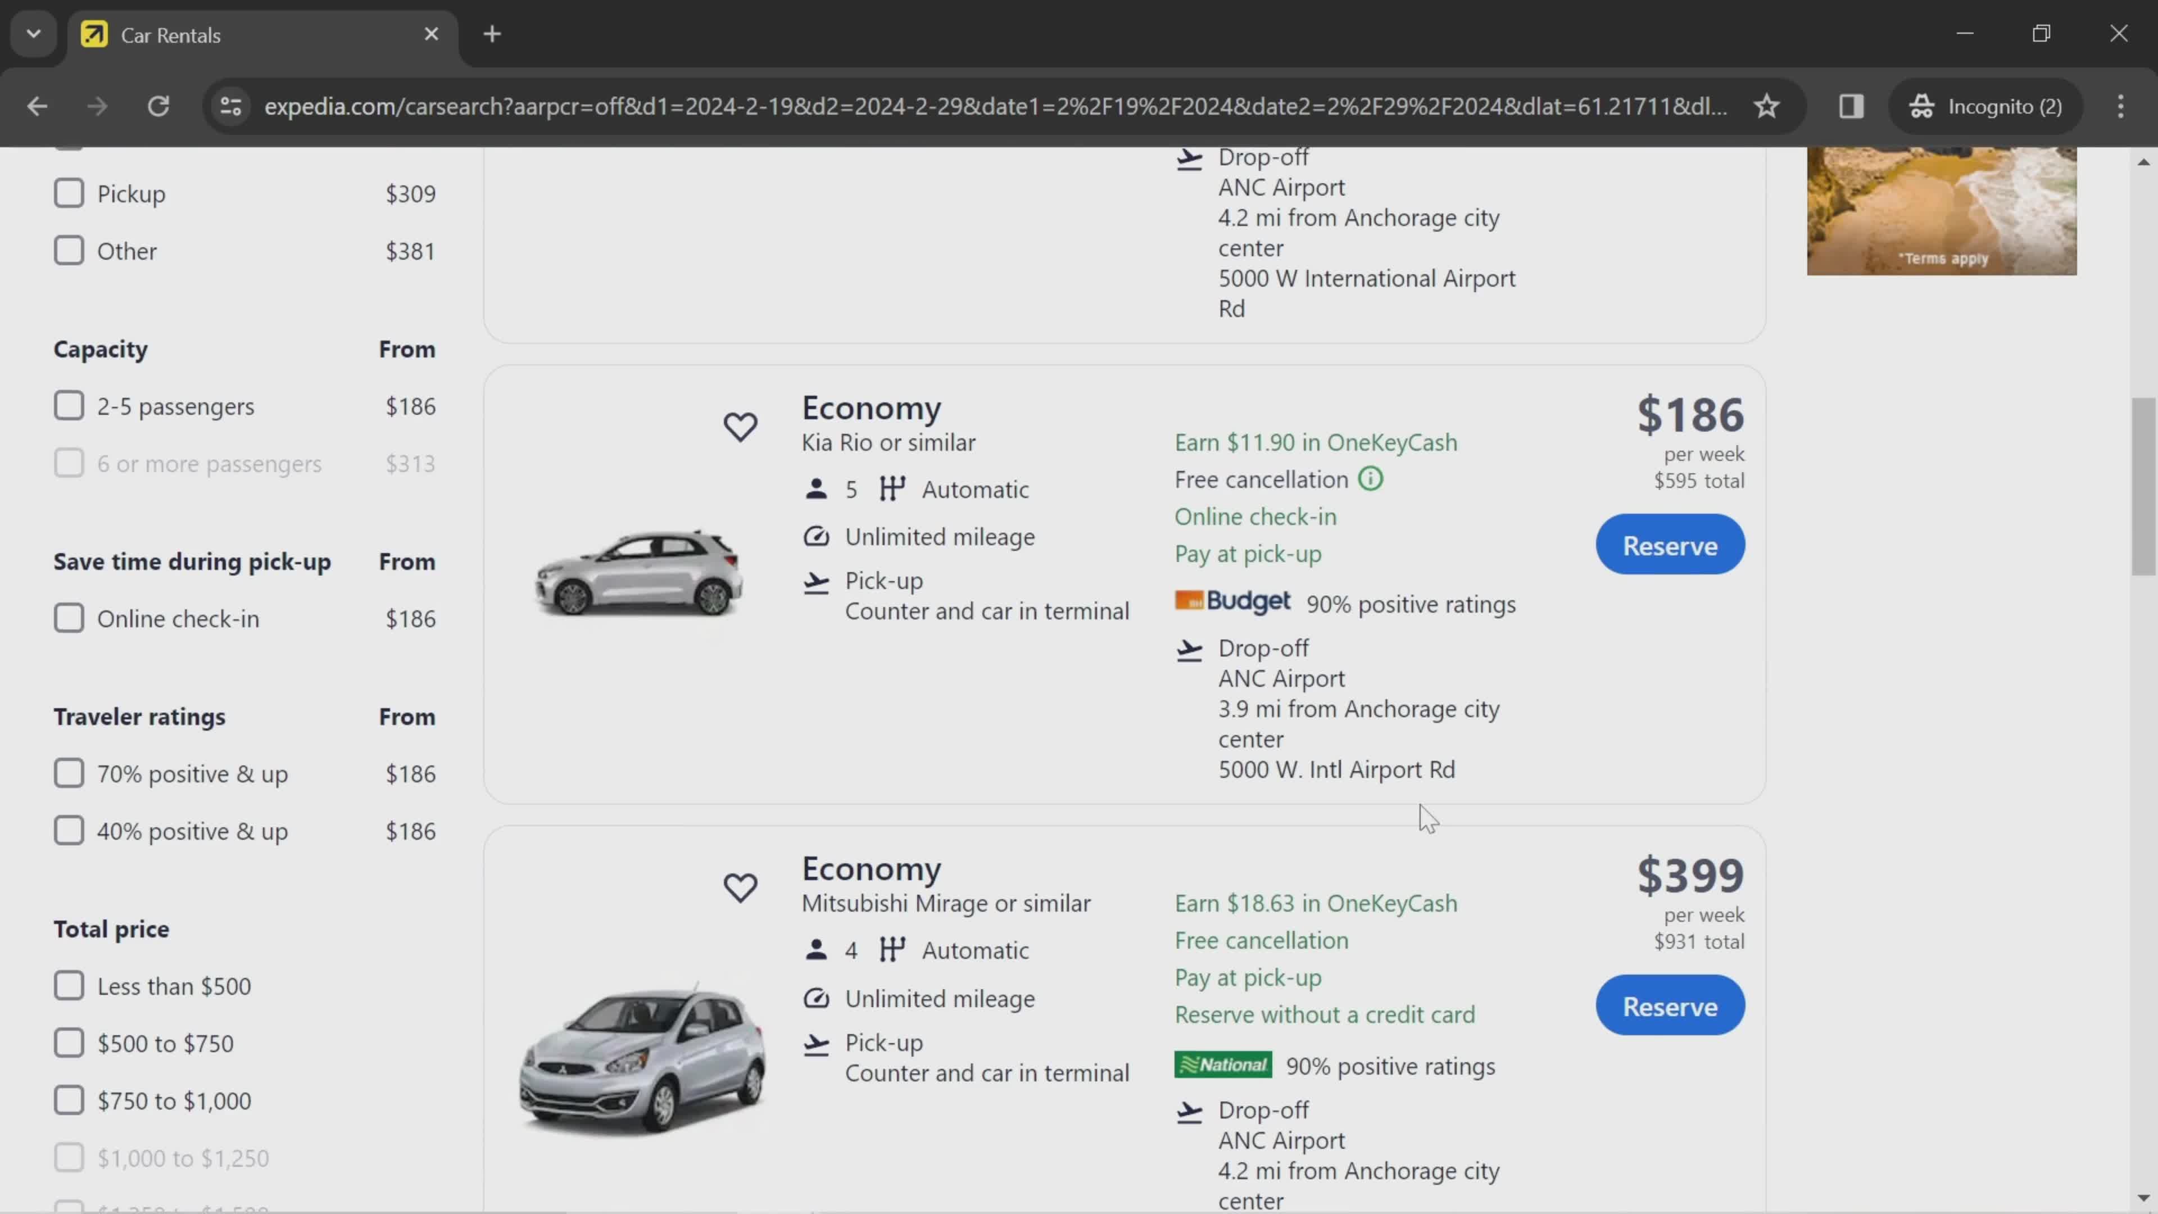Viewport: 2158px width, 1214px height.
Task: Check the Pickup car type filter
Action: [69, 193]
